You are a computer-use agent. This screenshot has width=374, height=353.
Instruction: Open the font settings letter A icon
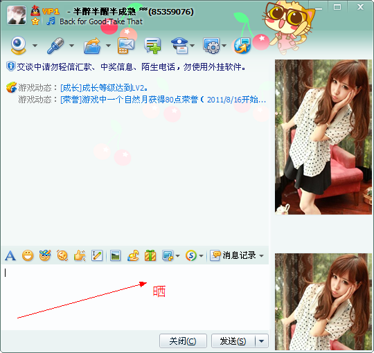(x=10, y=256)
